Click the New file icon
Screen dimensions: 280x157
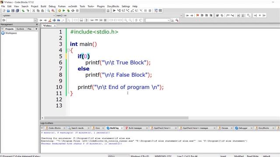(x=4, y=10)
